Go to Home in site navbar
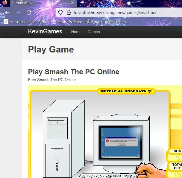 [x=76, y=32]
